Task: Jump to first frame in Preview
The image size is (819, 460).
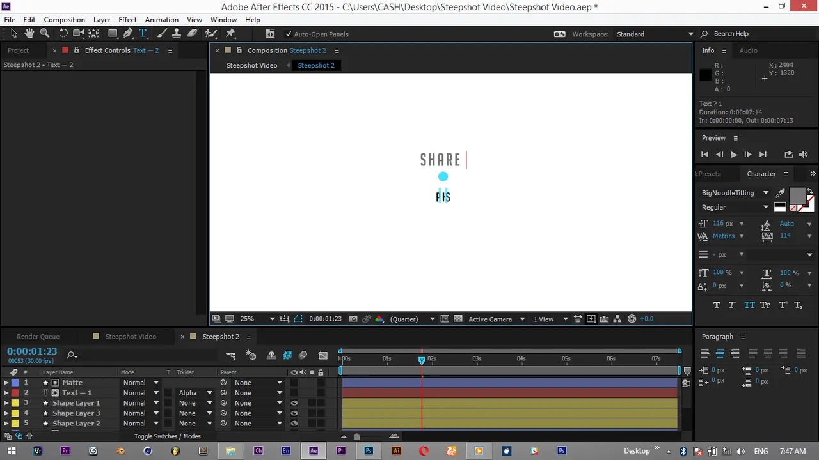Action: [x=704, y=155]
